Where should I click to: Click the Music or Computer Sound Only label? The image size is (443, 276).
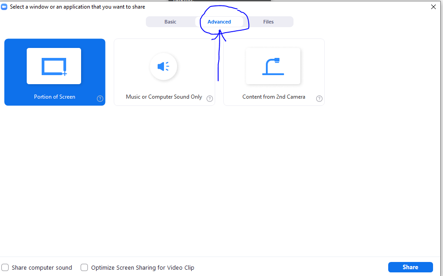164,97
